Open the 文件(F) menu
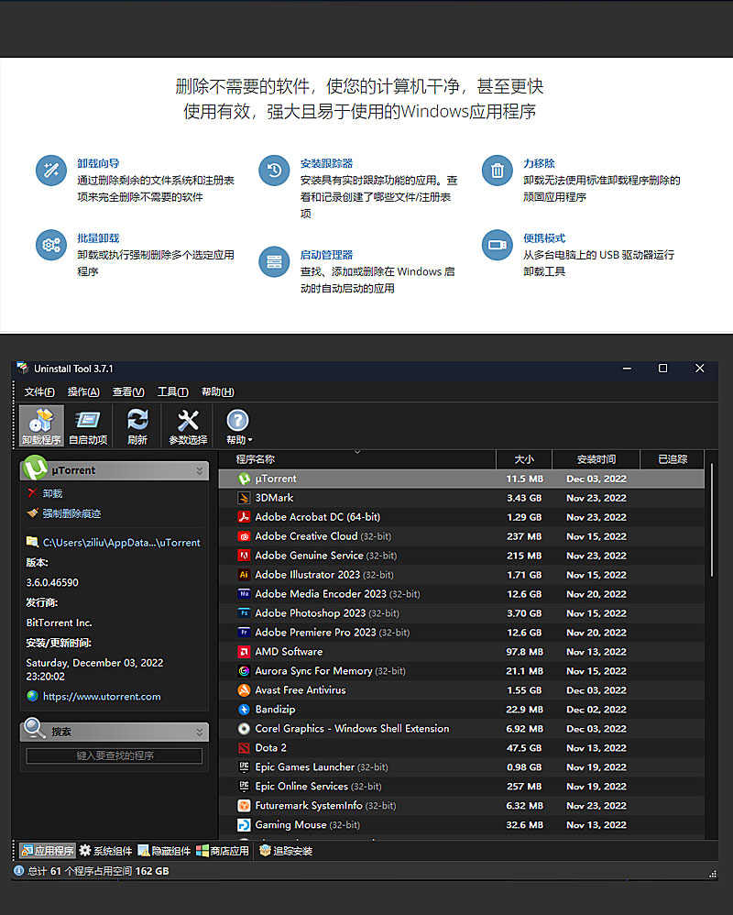The image size is (733, 915). click(39, 391)
